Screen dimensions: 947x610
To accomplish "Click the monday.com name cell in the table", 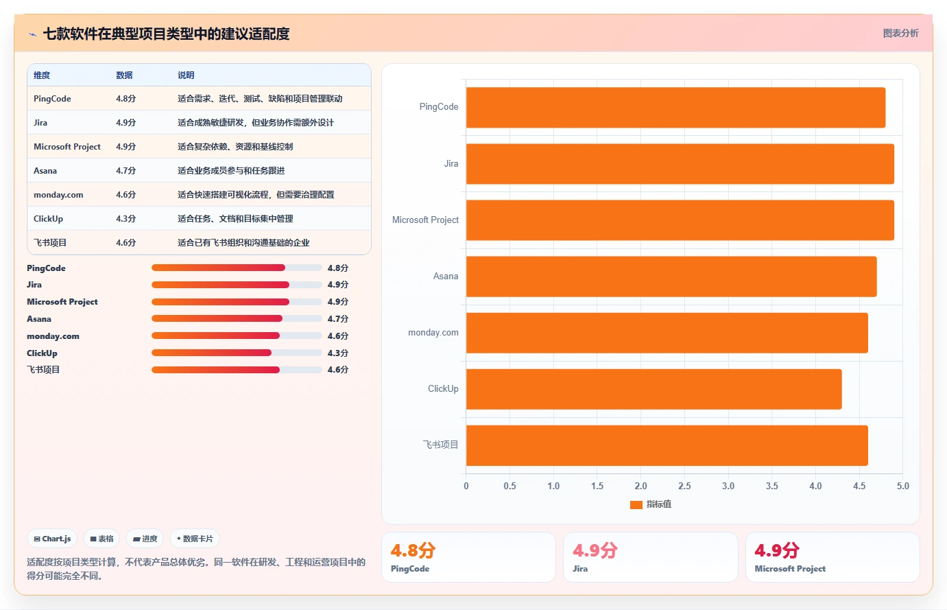I will pyautogui.click(x=58, y=195).
